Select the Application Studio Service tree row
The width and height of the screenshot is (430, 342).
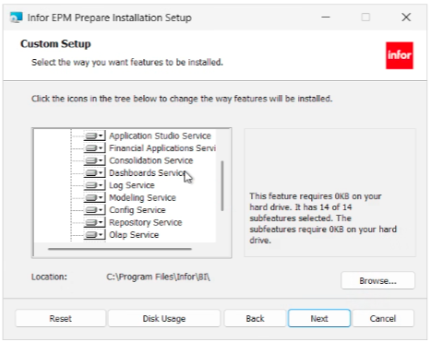coord(160,136)
